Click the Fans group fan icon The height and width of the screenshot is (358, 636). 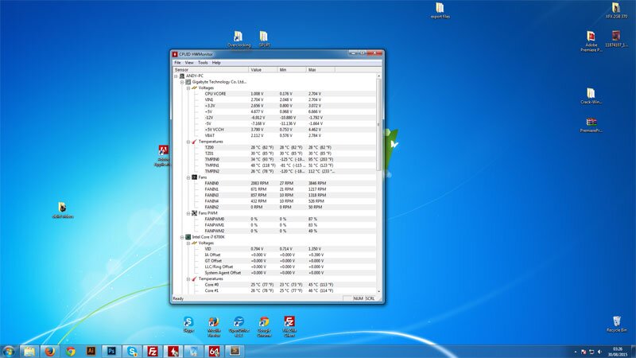(x=194, y=177)
